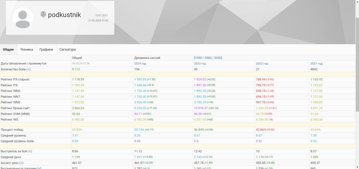
Task: Expand the plus next to Количество боёв
Action: point(29,69)
